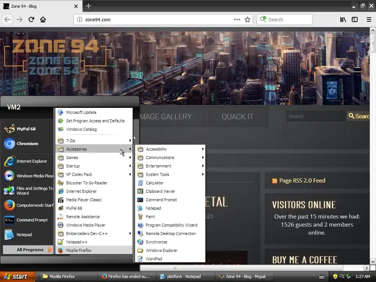Expand the 7-Zip folder submenu
This screenshot has width=376, height=282.
[94, 141]
